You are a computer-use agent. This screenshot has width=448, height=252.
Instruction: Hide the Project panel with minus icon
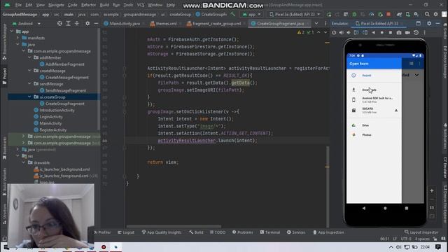96,23
